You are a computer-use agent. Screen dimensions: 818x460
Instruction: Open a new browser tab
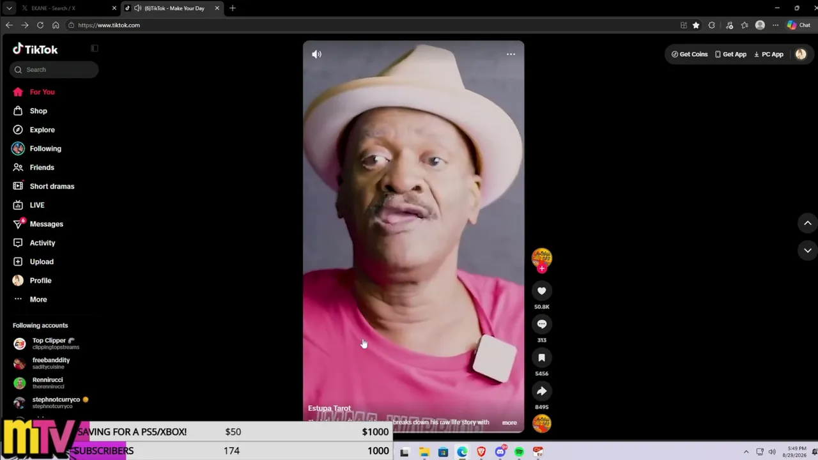233,8
